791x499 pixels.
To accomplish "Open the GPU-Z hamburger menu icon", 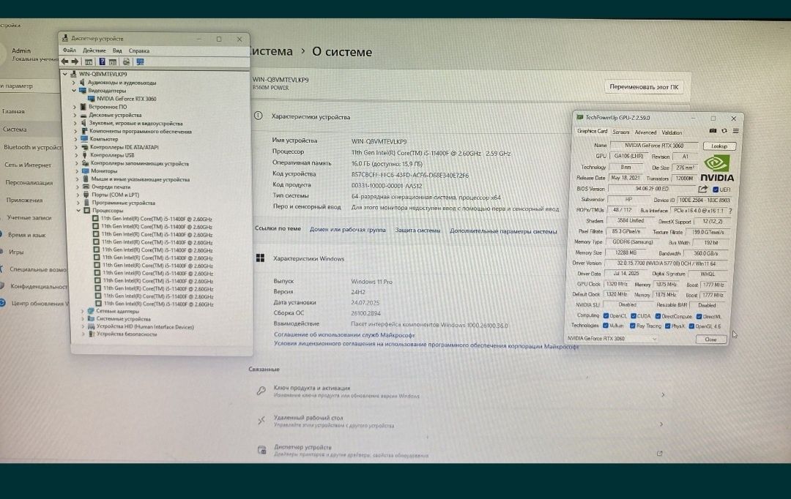I will [736, 130].
